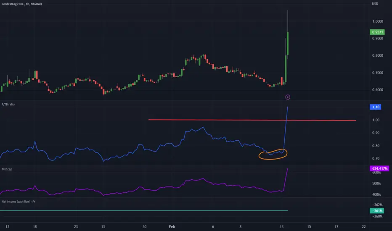Click the -362M net income axis label

click(377, 205)
